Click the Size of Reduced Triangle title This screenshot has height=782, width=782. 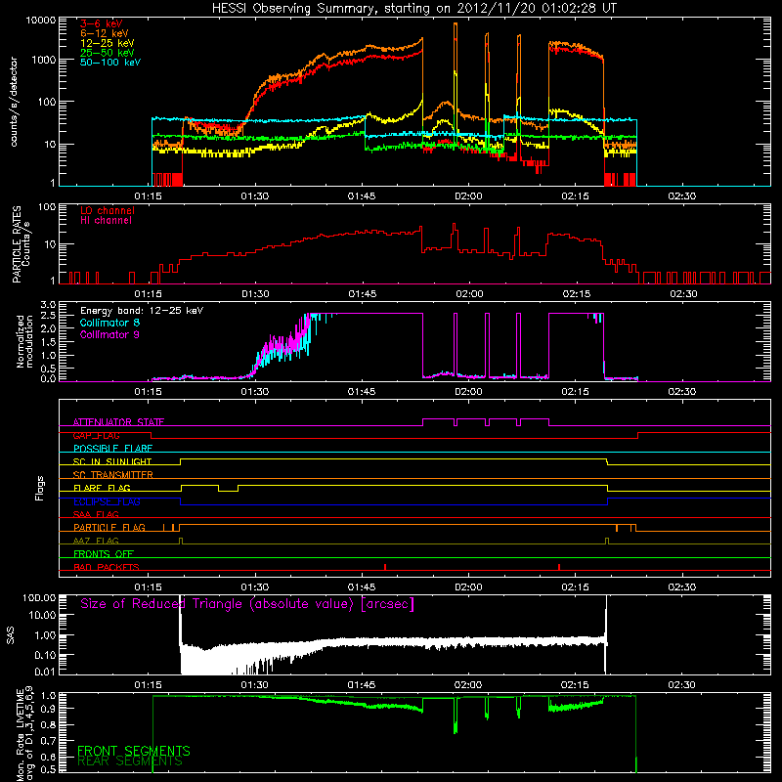247,604
